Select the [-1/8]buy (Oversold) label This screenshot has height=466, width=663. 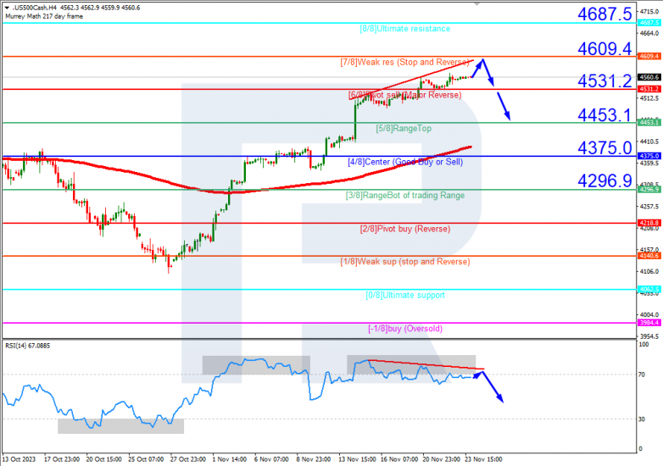point(405,328)
